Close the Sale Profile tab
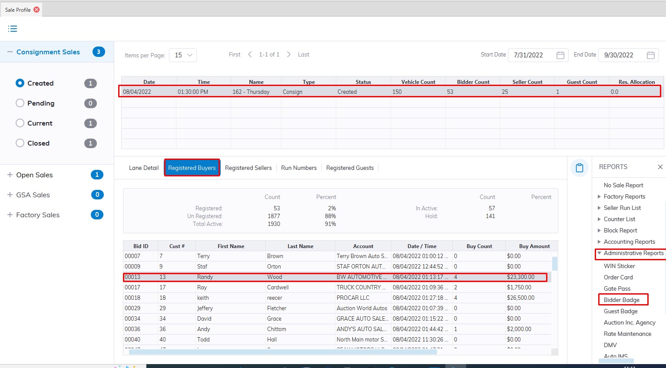This screenshot has height=368, width=666. pos(36,10)
